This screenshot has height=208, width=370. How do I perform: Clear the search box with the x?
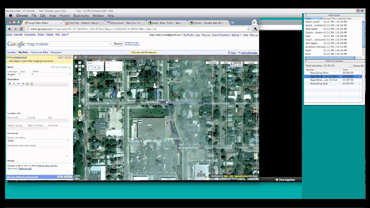pos(110,44)
